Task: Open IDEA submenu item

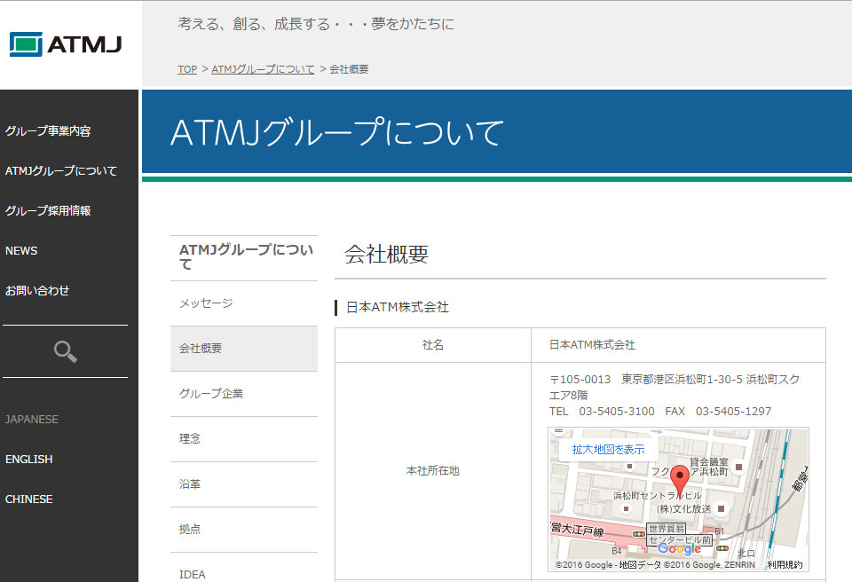Action: 244,568
